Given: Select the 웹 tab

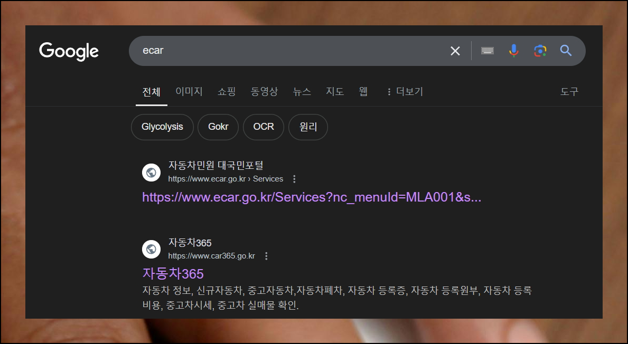Looking at the screenshot, I should click(x=363, y=92).
